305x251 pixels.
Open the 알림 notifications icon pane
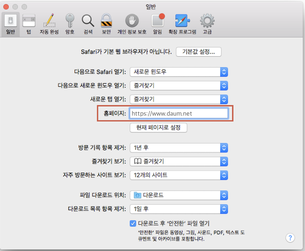click(x=158, y=24)
